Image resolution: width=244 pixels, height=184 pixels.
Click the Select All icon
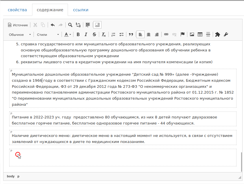click(88, 25)
